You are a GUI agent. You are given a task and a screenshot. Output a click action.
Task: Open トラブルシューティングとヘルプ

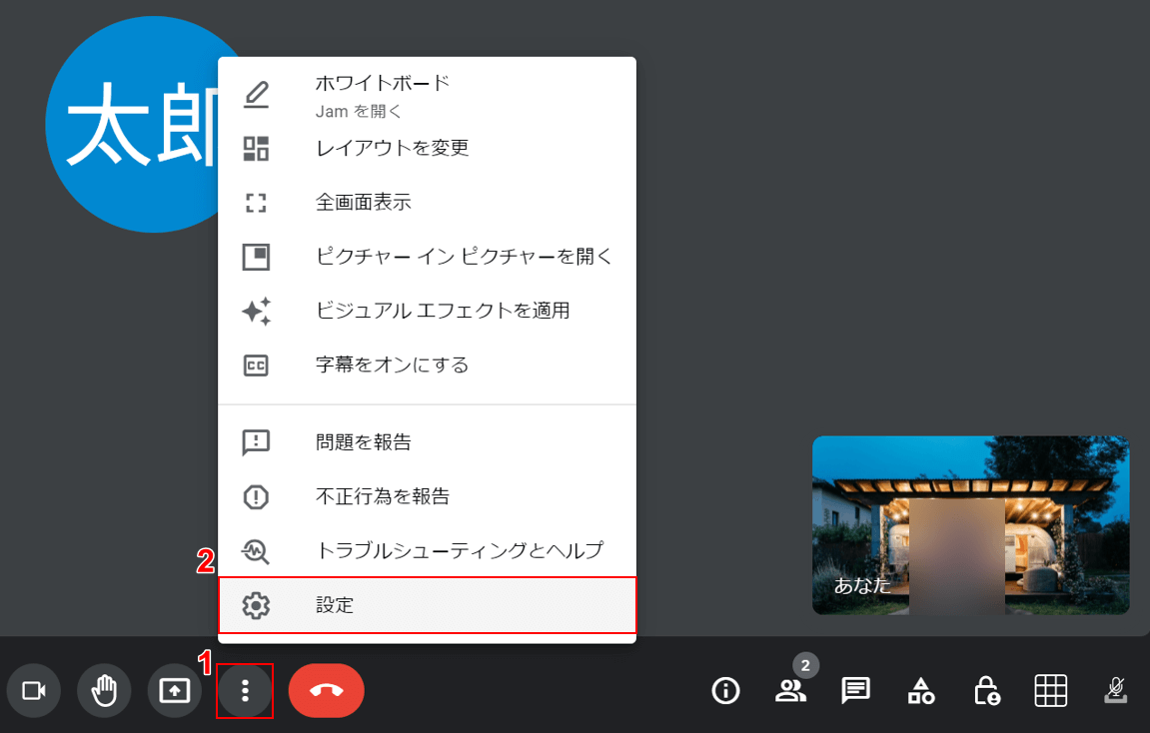point(427,551)
